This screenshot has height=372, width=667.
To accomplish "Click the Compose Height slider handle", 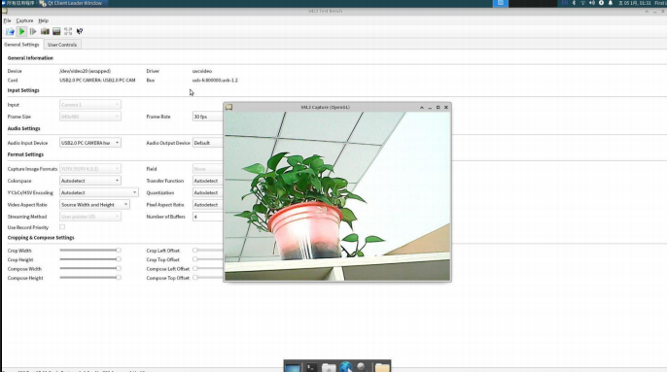I will 119,278.
